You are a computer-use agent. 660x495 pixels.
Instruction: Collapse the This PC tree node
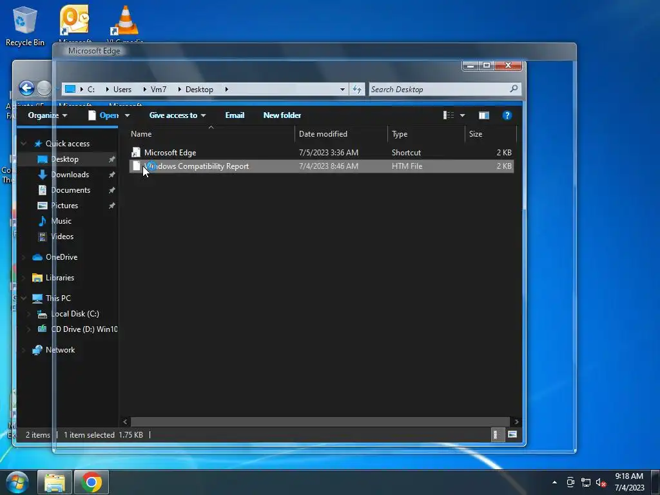24,298
